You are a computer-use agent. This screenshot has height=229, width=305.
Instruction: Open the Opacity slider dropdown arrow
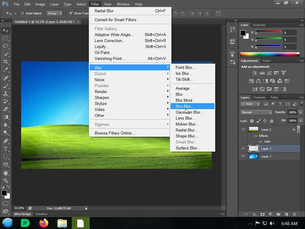click(301, 112)
